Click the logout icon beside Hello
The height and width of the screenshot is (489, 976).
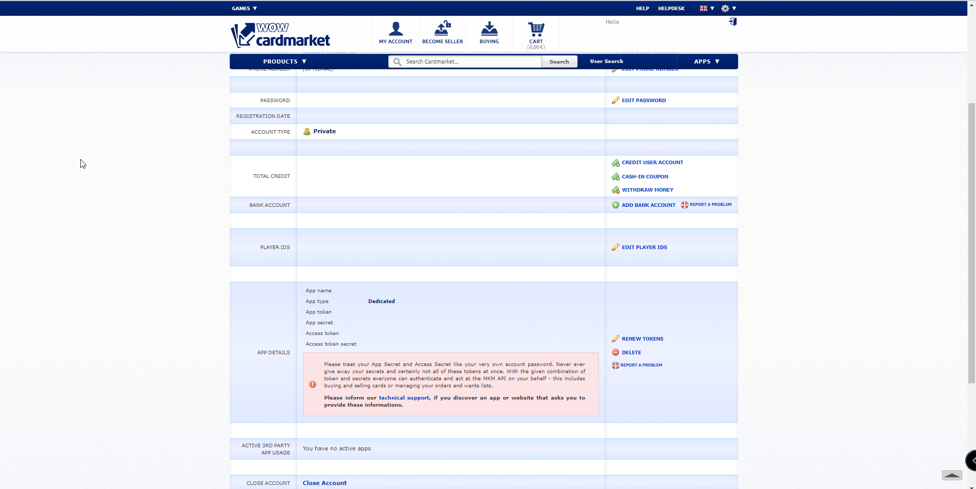[733, 22]
